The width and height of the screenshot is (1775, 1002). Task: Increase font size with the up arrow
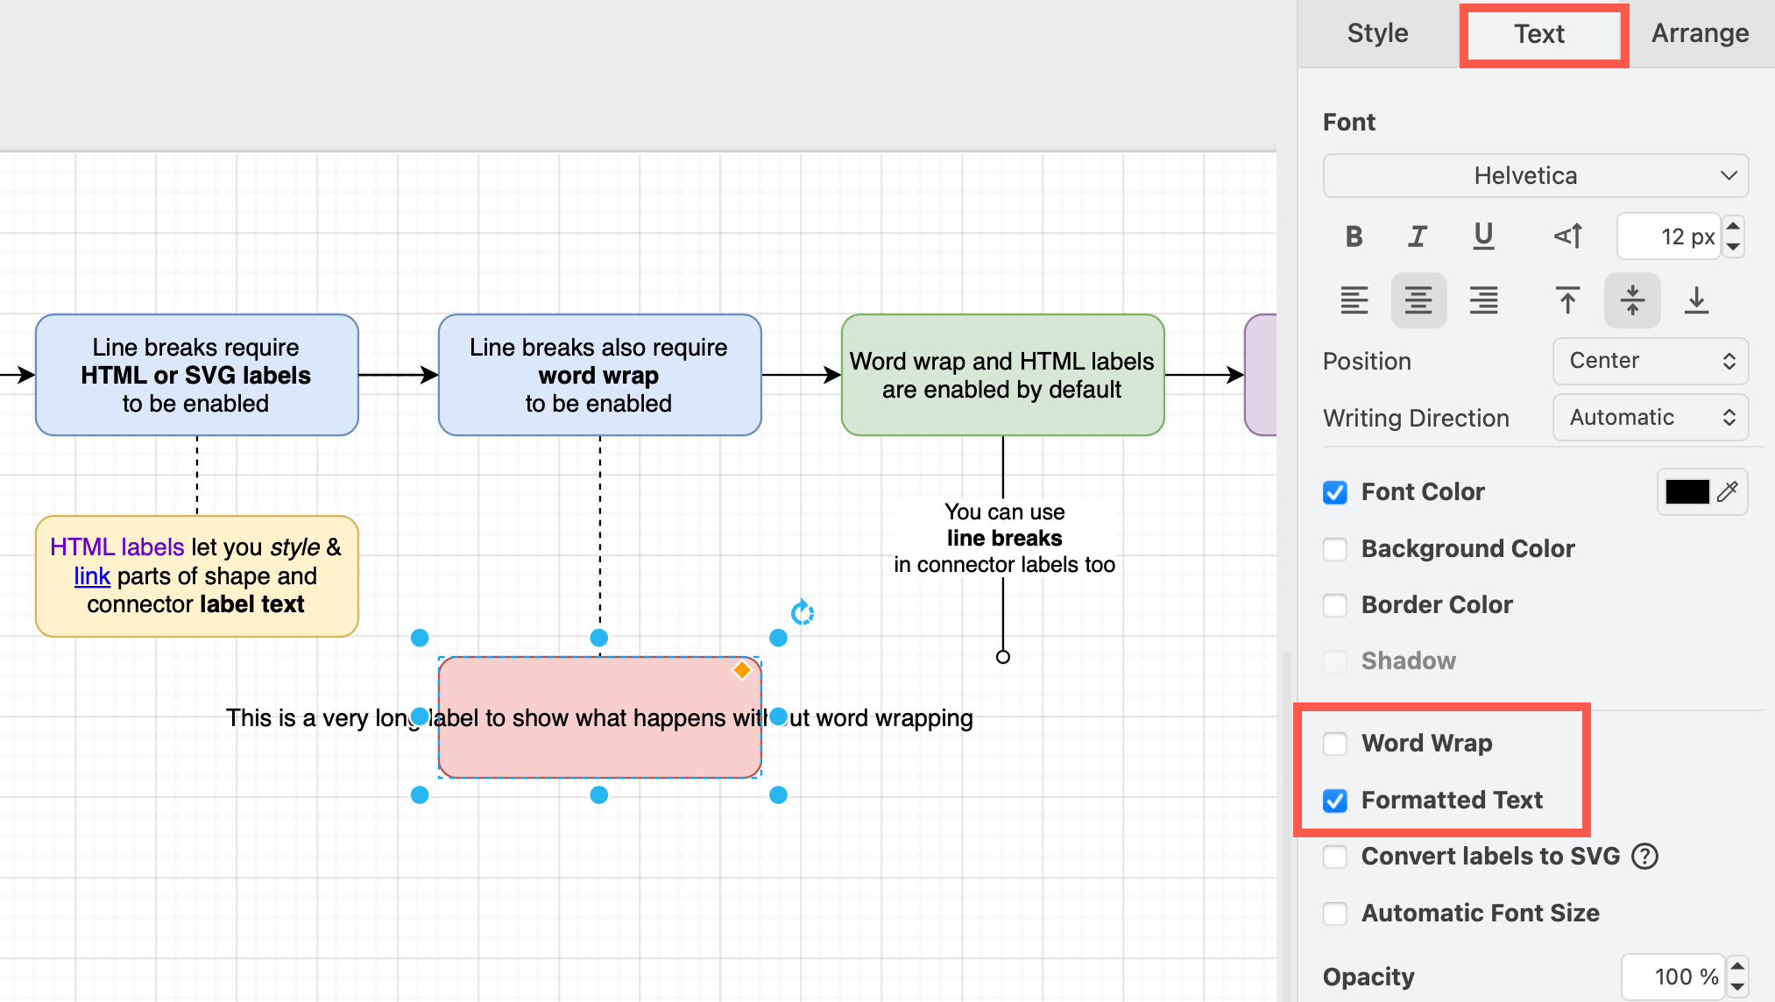pos(1733,226)
